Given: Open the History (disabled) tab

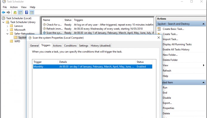Looking at the screenshot, I should (x=100, y=46).
